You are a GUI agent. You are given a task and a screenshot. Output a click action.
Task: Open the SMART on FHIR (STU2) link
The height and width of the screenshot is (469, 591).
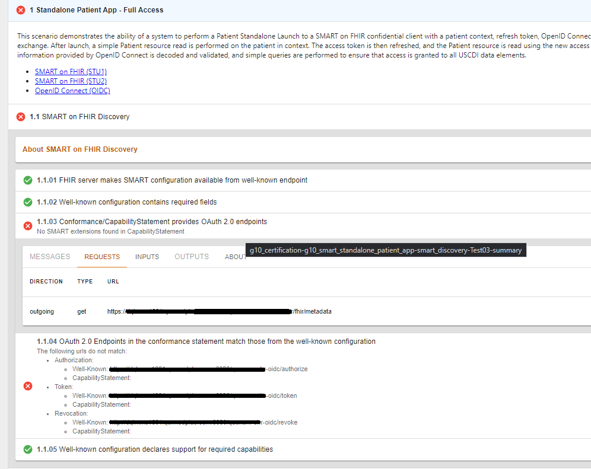tap(71, 81)
